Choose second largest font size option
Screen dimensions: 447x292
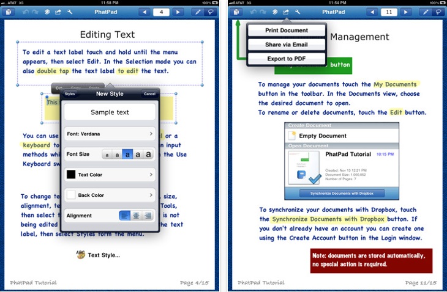[x=138, y=155]
